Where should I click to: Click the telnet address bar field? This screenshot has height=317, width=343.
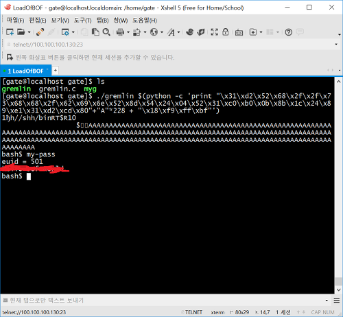point(169,45)
